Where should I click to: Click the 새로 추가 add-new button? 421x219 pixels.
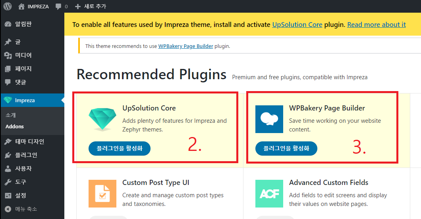(91, 6)
